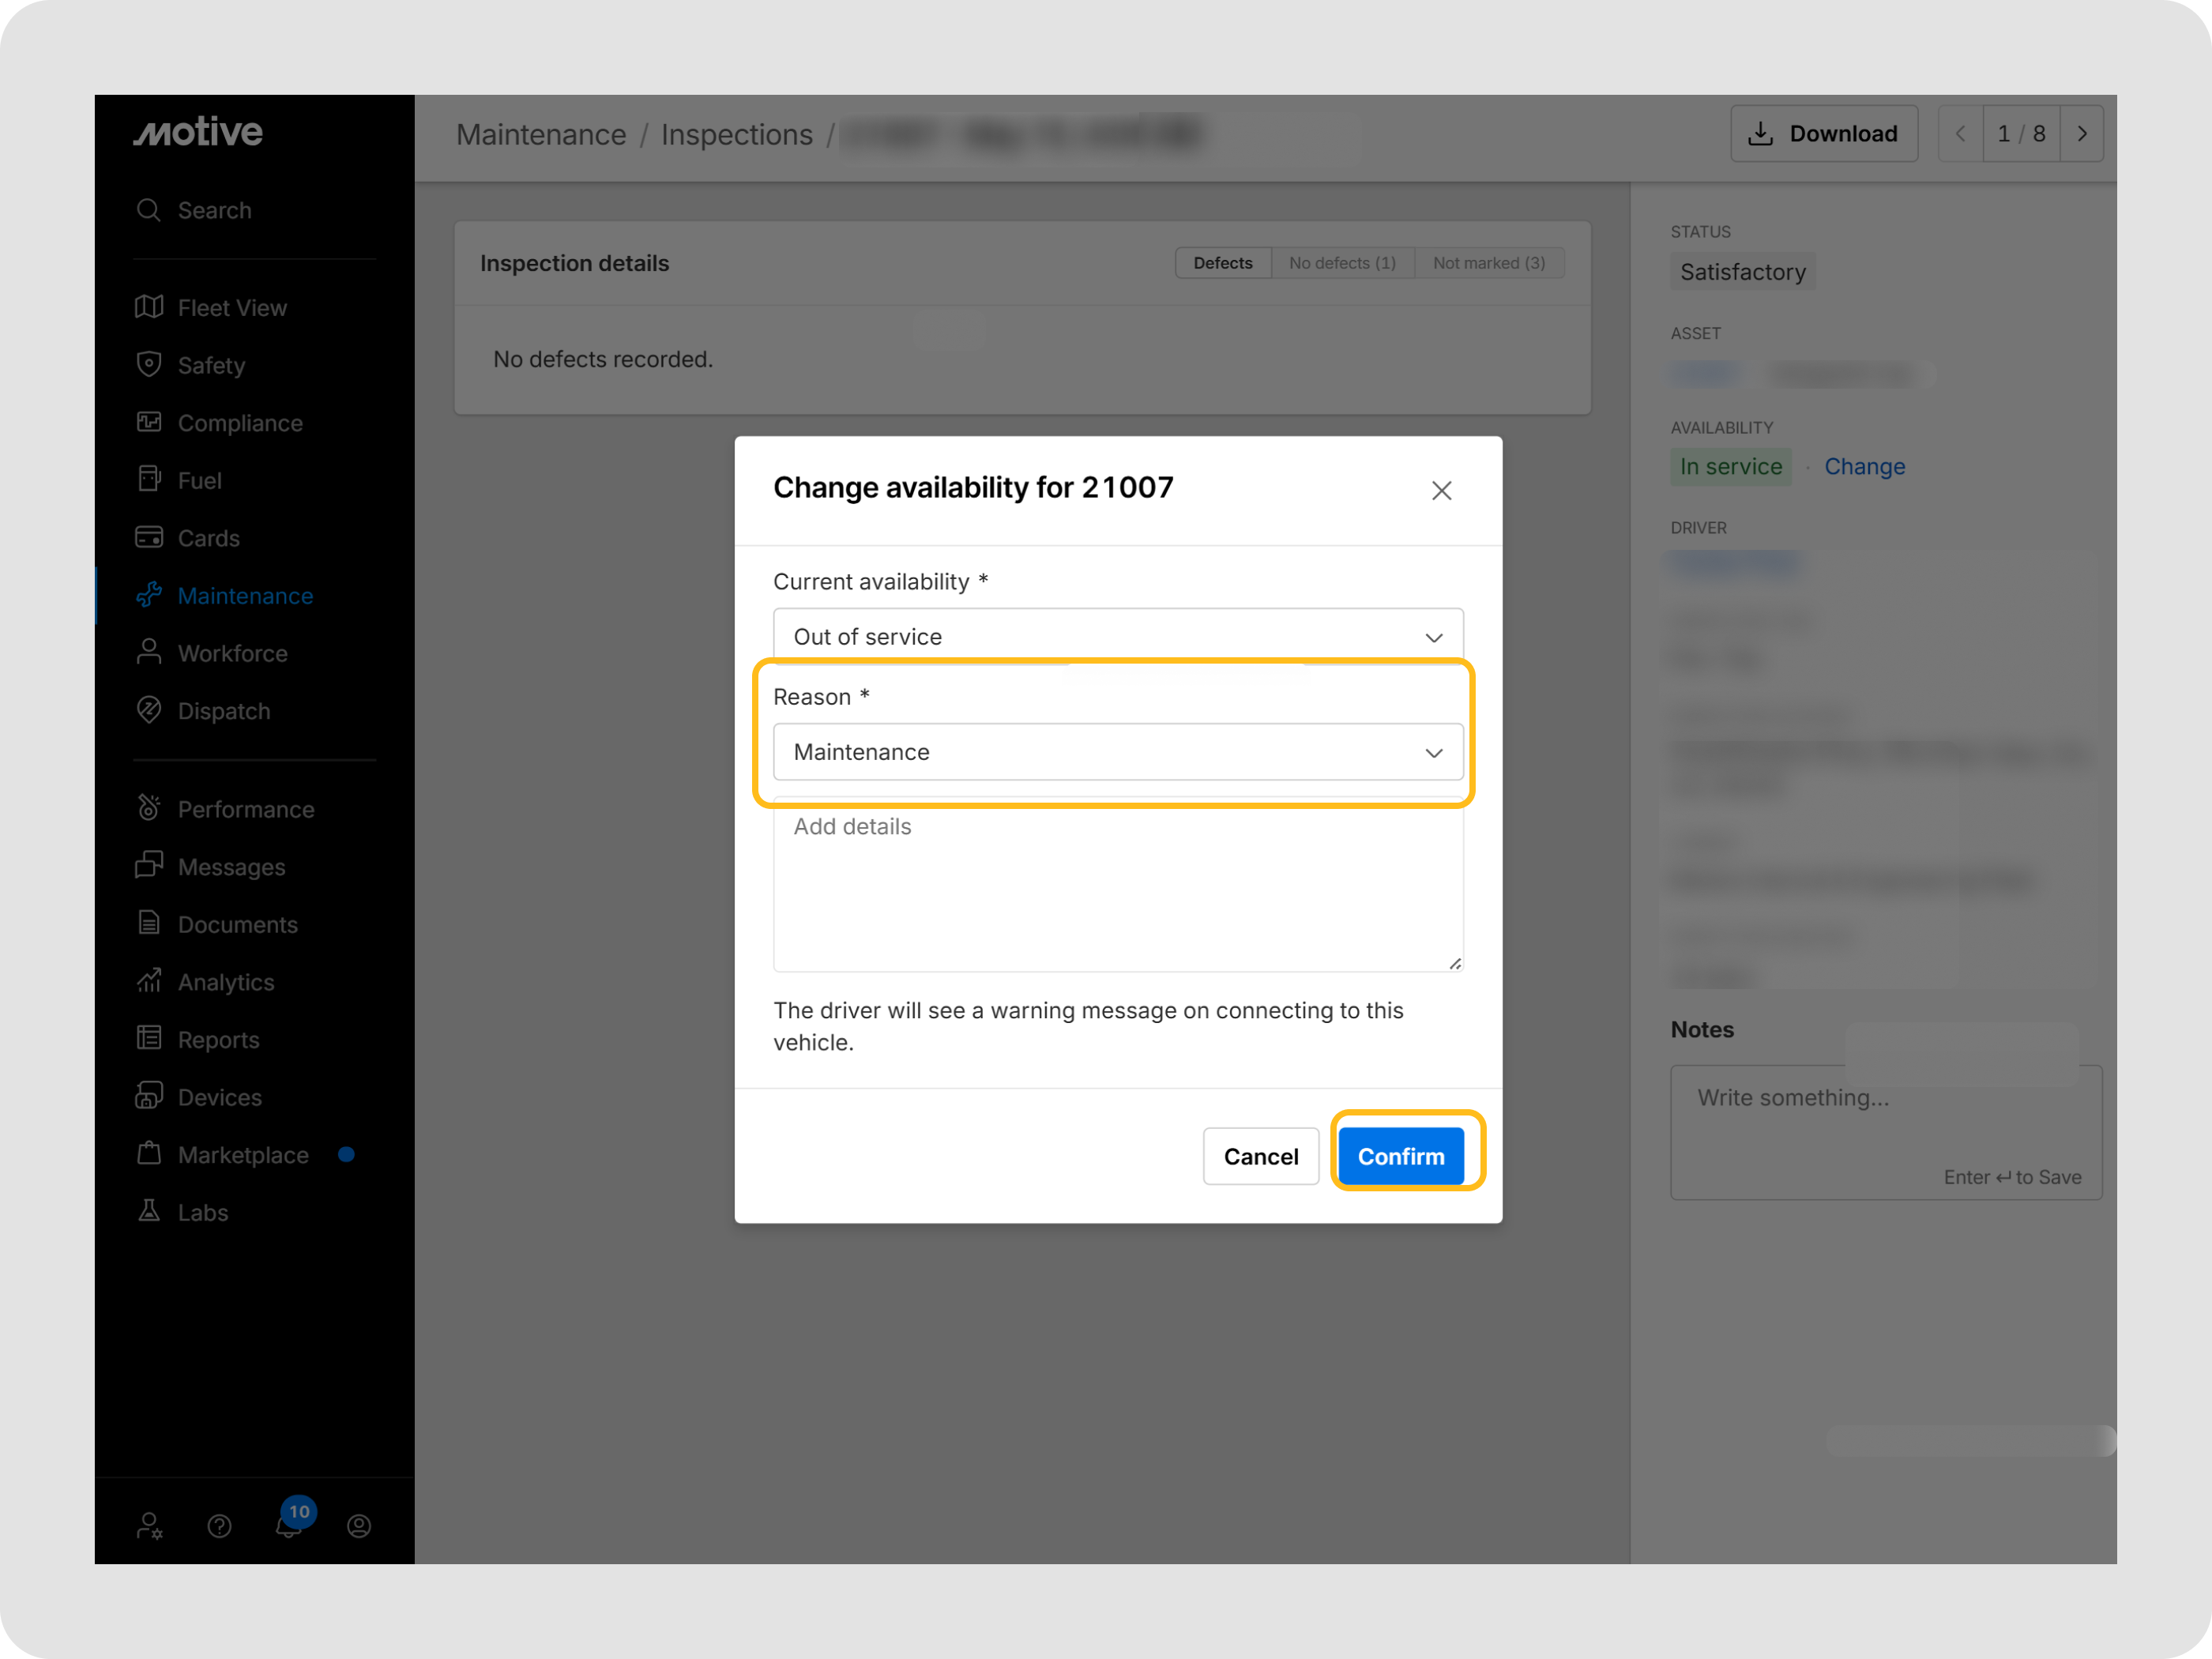
Task: Open the Current availability dropdown
Action: coord(1118,637)
